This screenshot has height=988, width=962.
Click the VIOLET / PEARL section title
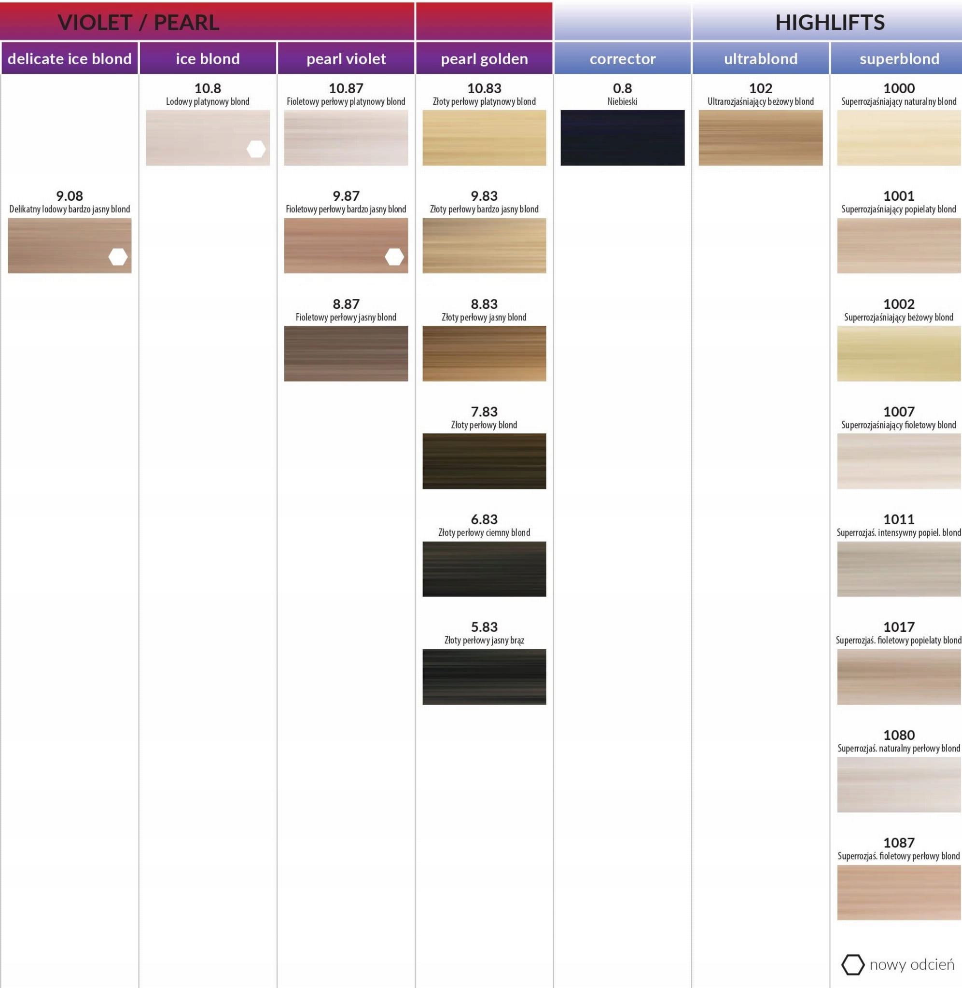click(x=138, y=22)
